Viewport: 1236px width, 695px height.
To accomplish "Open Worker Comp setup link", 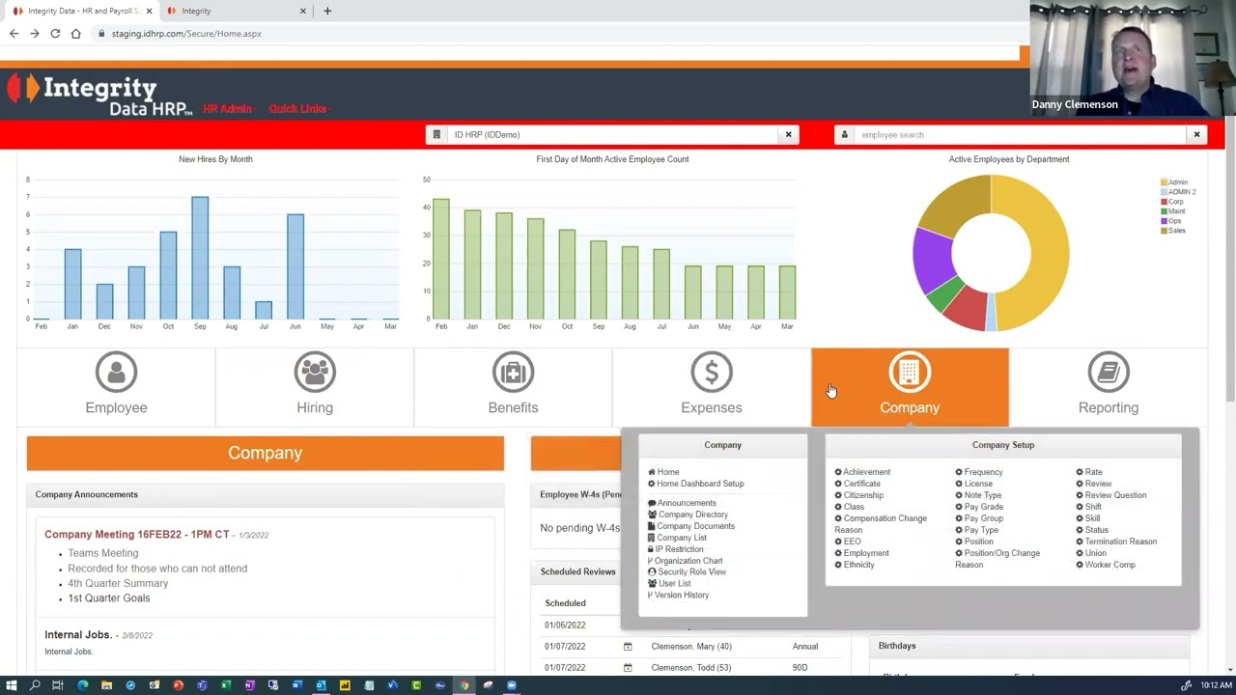I will [x=1106, y=565].
